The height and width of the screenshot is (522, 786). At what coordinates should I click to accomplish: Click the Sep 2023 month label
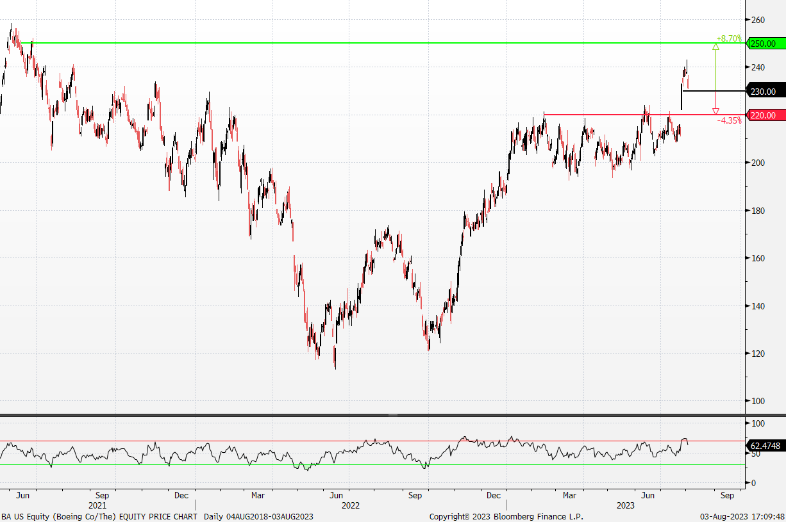point(727,496)
